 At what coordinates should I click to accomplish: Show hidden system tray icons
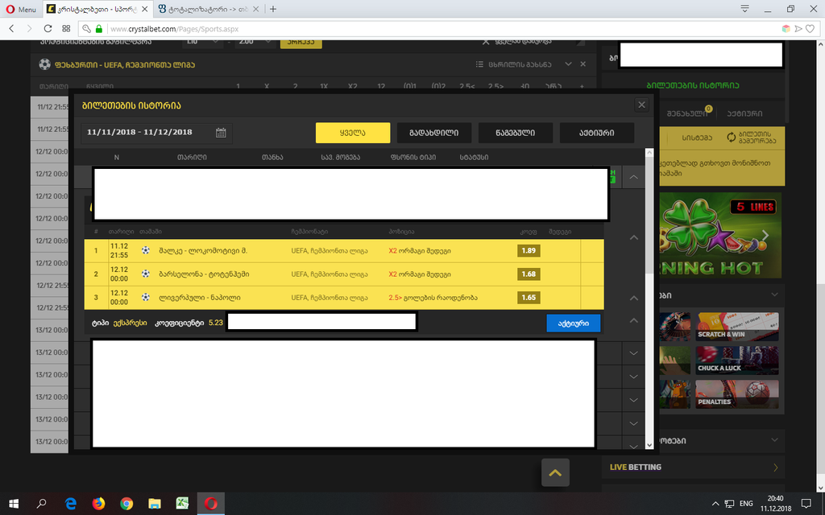(715, 504)
